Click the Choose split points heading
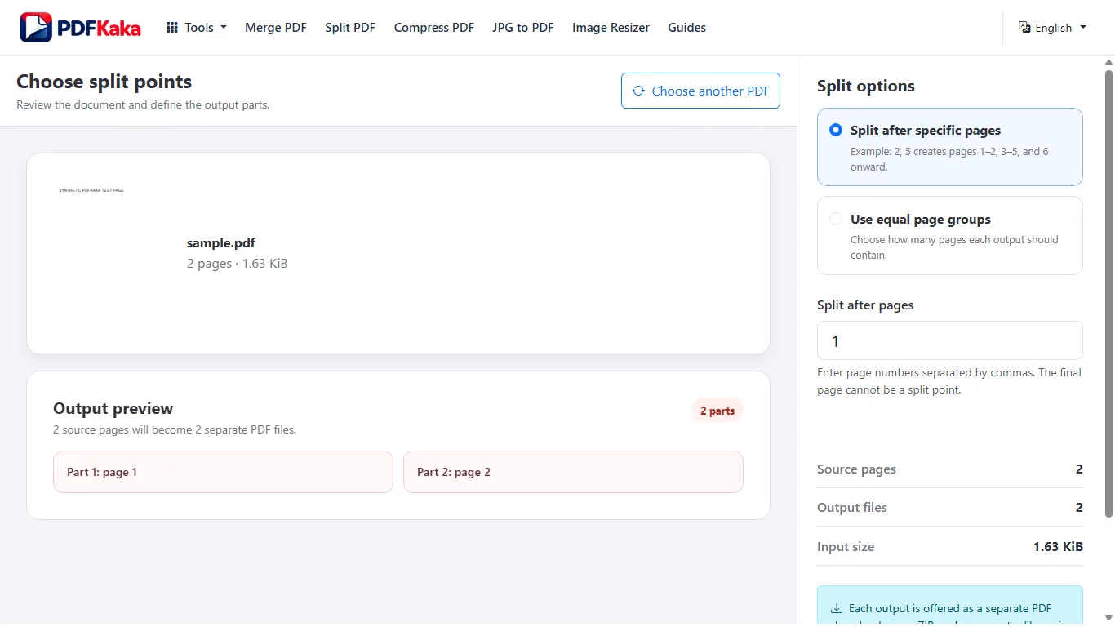 point(104,82)
